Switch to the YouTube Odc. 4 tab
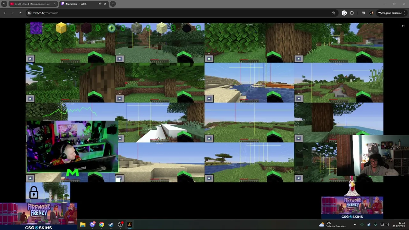This screenshot has height=230, width=409. (33, 4)
